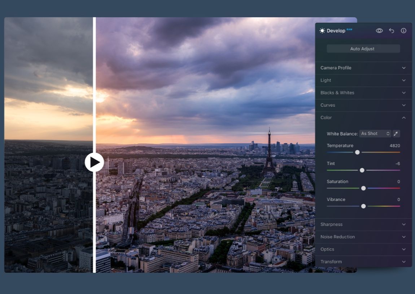Click the Develop panel title

336,31
